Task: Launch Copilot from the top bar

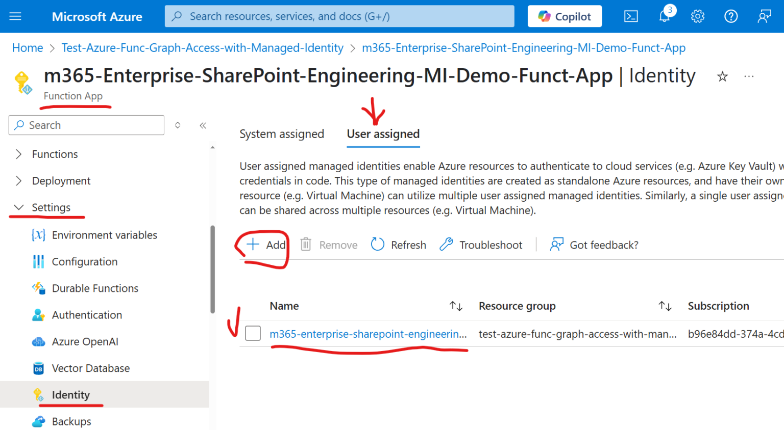Action: 565,16
